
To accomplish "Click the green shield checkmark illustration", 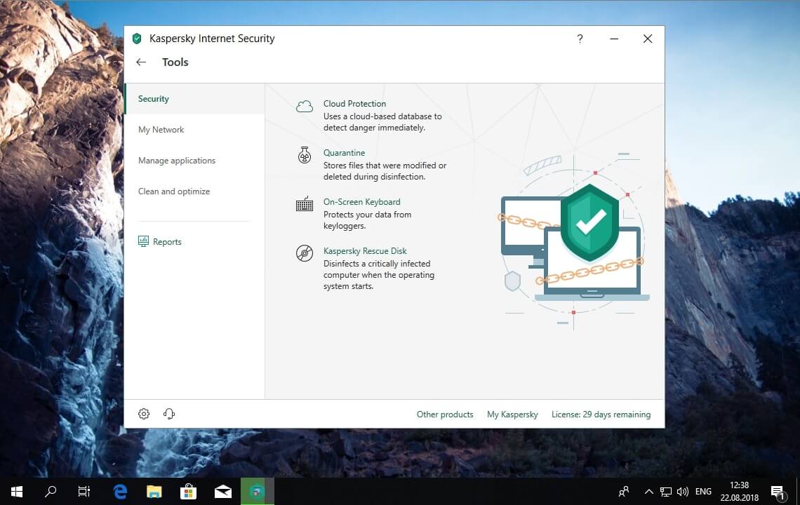I will pyautogui.click(x=589, y=222).
